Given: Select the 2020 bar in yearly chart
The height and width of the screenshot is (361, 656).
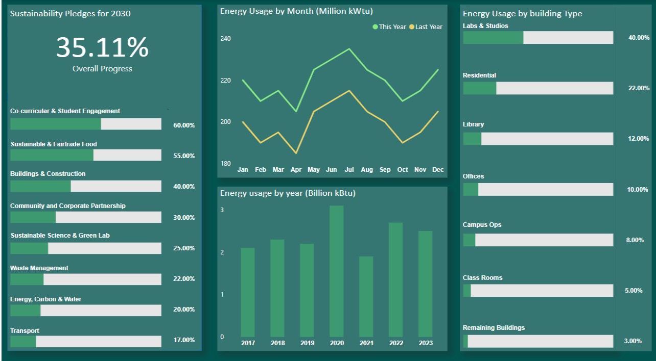Looking at the screenshot, I should [337, 271].
